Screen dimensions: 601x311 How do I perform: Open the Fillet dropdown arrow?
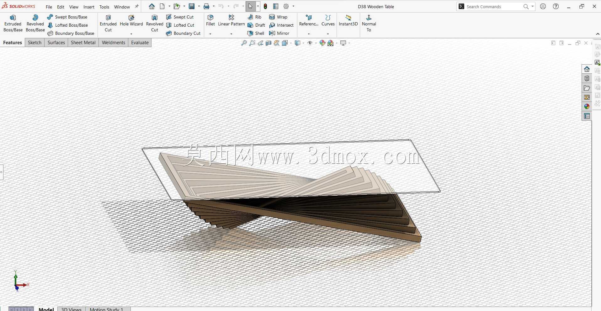tap(210, 34)
